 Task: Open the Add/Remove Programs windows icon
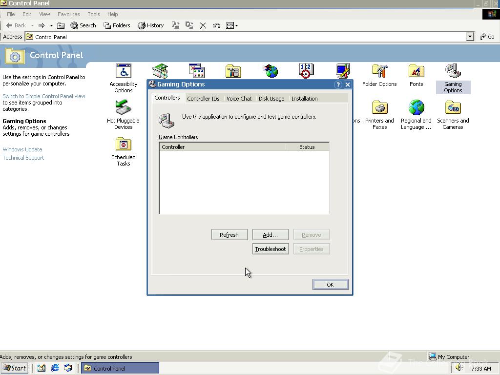pos(197,71)
